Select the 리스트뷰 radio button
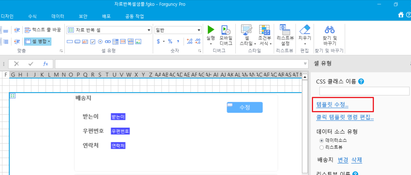The height and width of the screenshot is (175, 411). pyautogui.click(x=321, y=148)
